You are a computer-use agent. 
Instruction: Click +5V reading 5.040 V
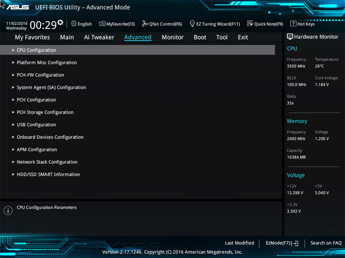pyautogui.click(x=322, y=193)
